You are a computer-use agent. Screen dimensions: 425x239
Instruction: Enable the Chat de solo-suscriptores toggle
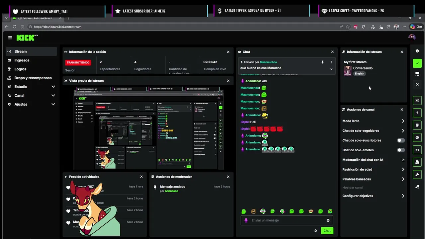pyautogui.click(x=401, y=140)
